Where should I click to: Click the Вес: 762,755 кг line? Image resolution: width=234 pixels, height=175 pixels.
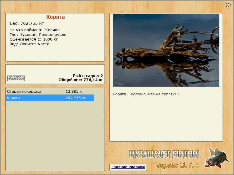click(27, 23)
